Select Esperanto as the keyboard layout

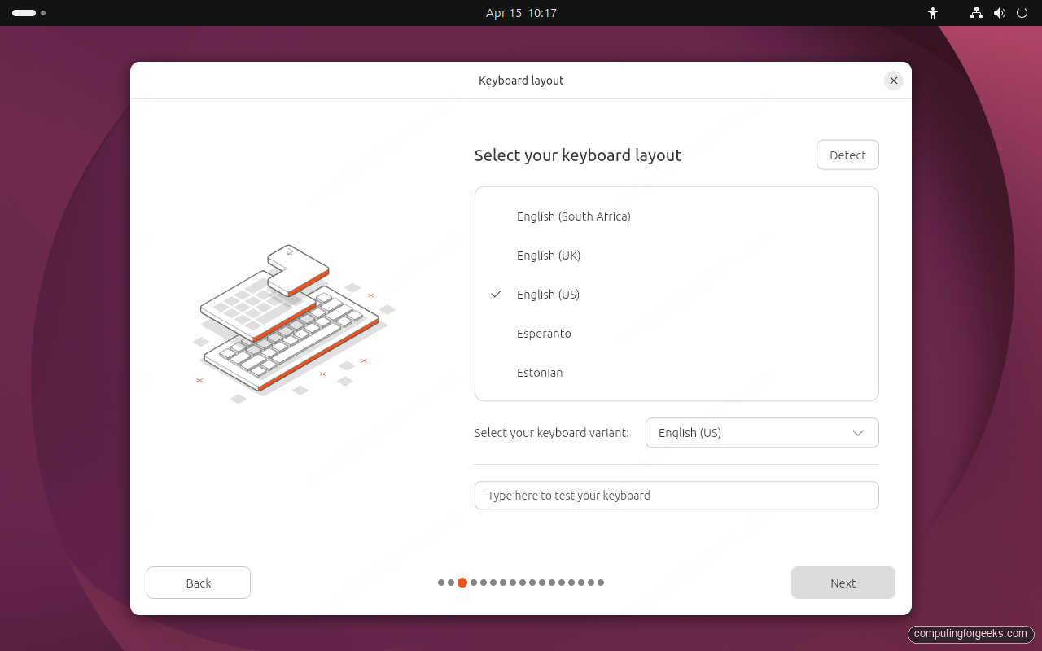click(544, 333)
